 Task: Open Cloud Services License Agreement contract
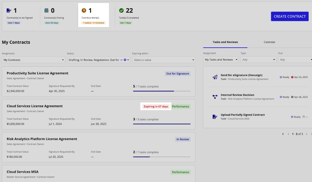pyautogui.click(x=35, y=106)
